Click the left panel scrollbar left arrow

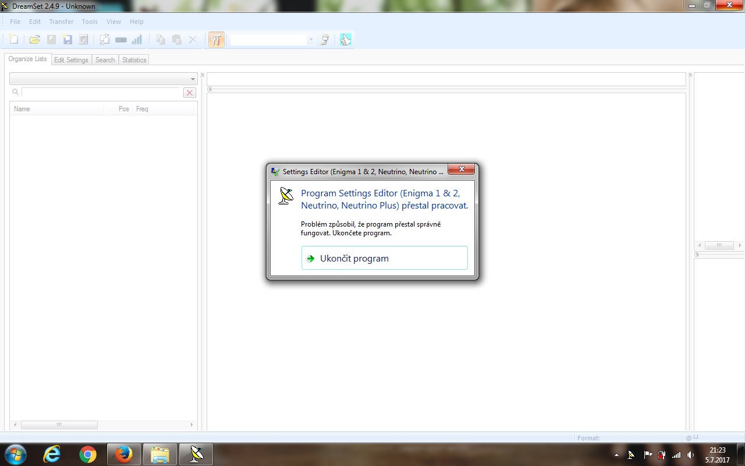(x=15, y=425)
